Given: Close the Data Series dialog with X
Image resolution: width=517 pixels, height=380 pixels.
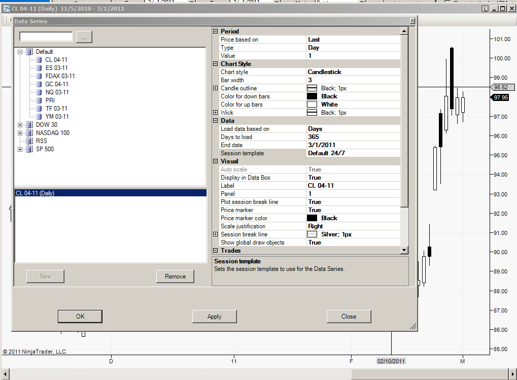Looking at the screenshot, I should [x=412, y=21].
